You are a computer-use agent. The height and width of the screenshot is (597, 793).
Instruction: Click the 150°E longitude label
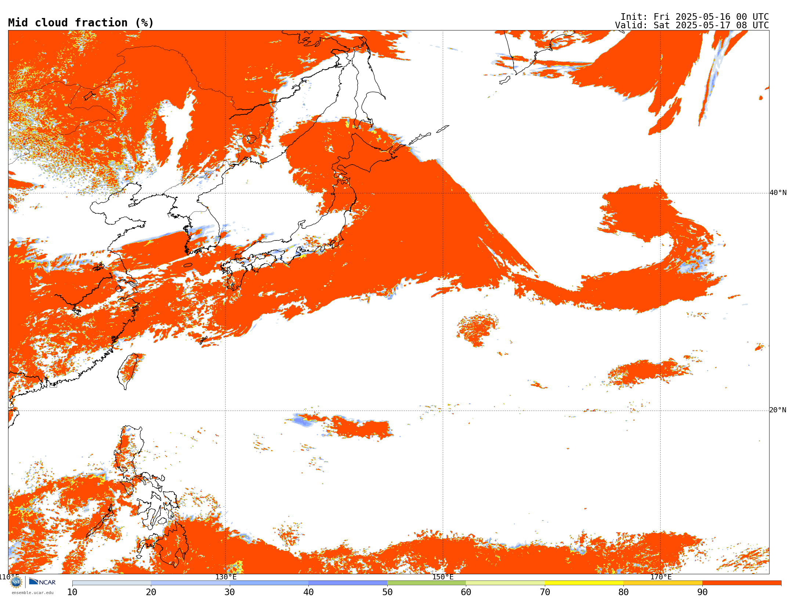click(443, 577)
